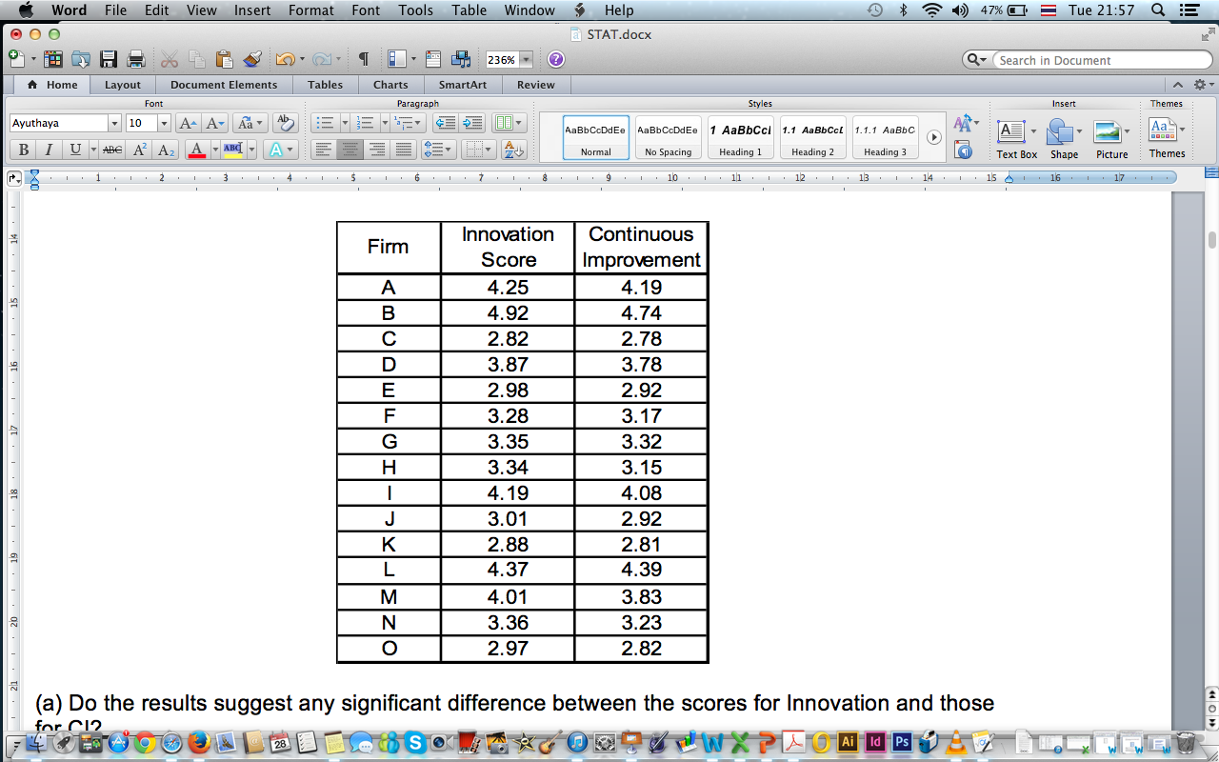1219x762 pixels.
Task: Insert a Picture from the ribbon
Action: [x=1111, y=138]
